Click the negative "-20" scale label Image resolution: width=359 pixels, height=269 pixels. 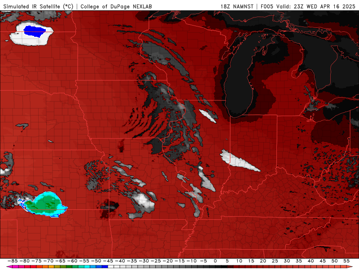pyautogui.click(x=167, y=261)
